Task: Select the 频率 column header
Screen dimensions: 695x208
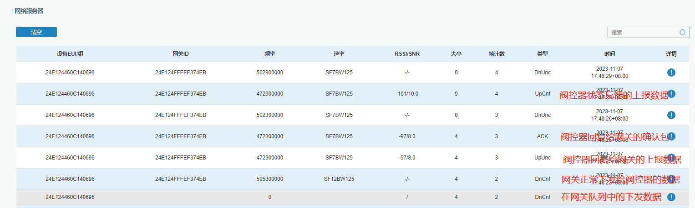Action: coord(270,54)
